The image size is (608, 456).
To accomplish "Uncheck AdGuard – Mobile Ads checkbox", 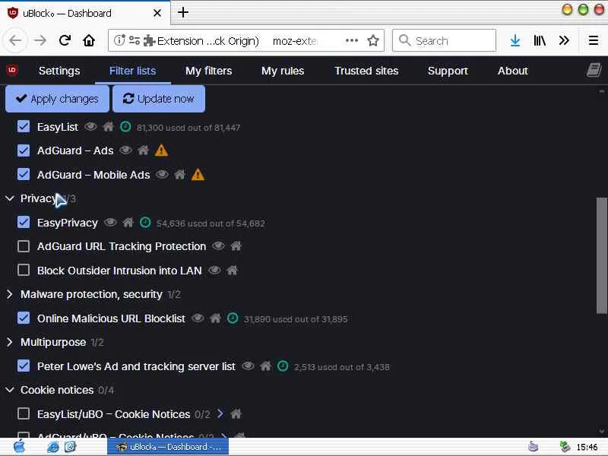I will [24, 175].
